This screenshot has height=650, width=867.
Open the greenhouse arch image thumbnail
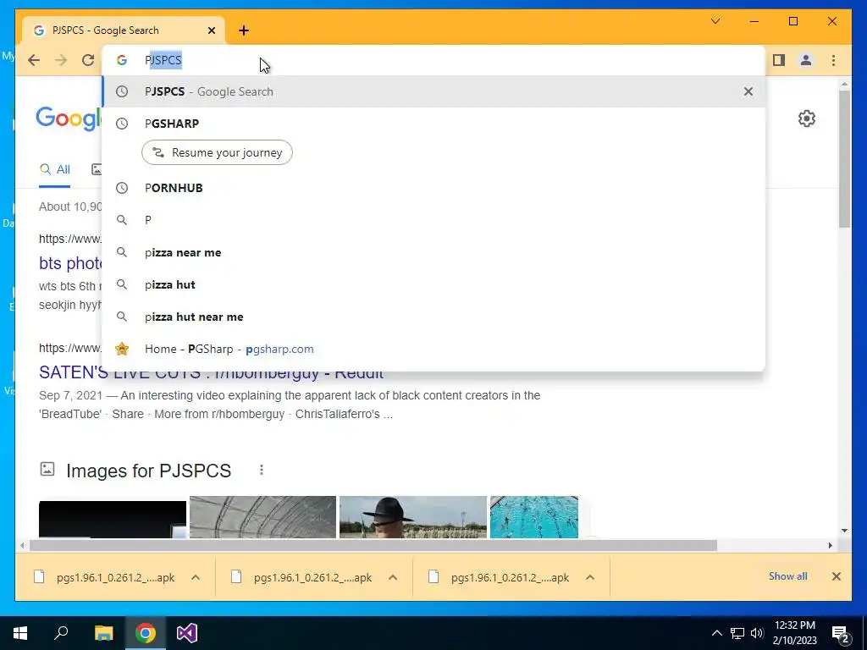pyautogui.click(x=262, y=517)
